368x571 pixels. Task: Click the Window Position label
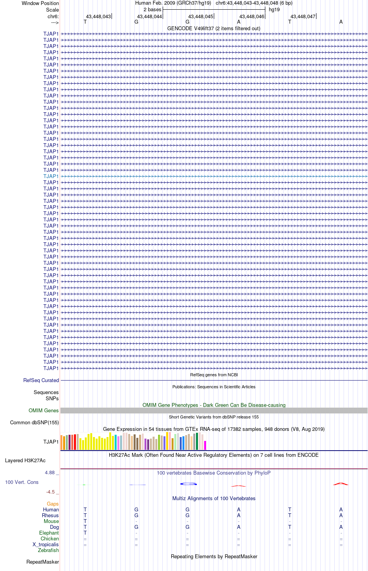click(40, 3)
